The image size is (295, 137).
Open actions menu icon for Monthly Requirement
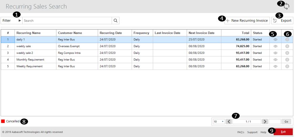point(287,60)
